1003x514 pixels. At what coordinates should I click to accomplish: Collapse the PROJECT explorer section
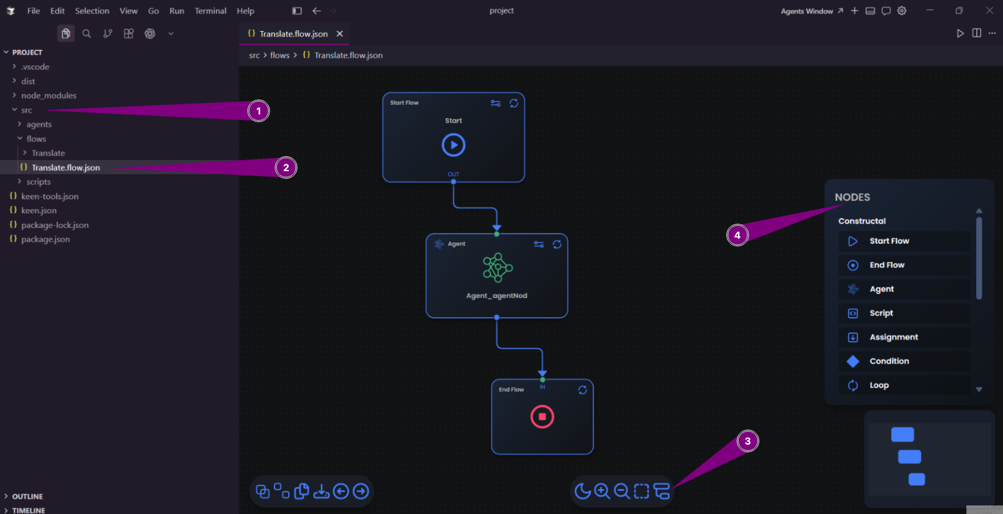tap(27, 52)
